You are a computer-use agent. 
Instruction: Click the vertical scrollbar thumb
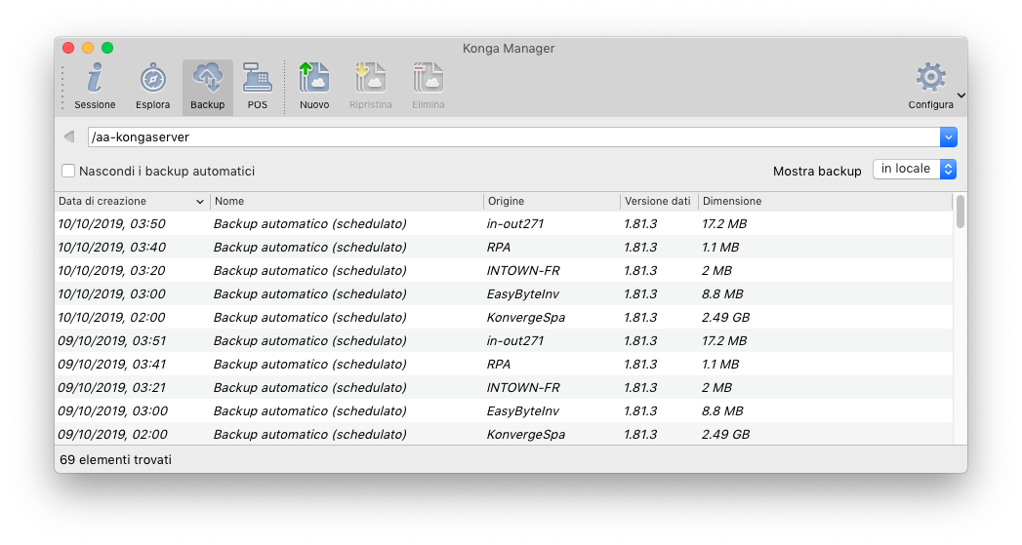(961, 212)
